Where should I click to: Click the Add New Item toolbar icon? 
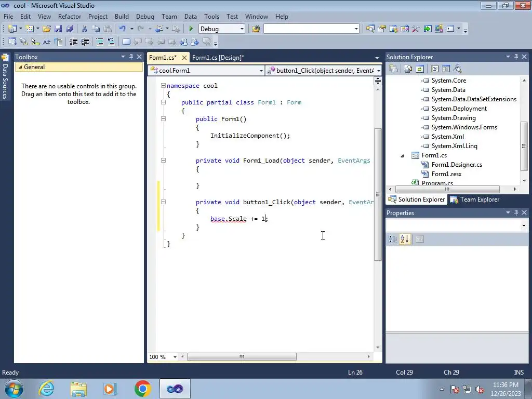pyautogui.click(x=30, y=29)
